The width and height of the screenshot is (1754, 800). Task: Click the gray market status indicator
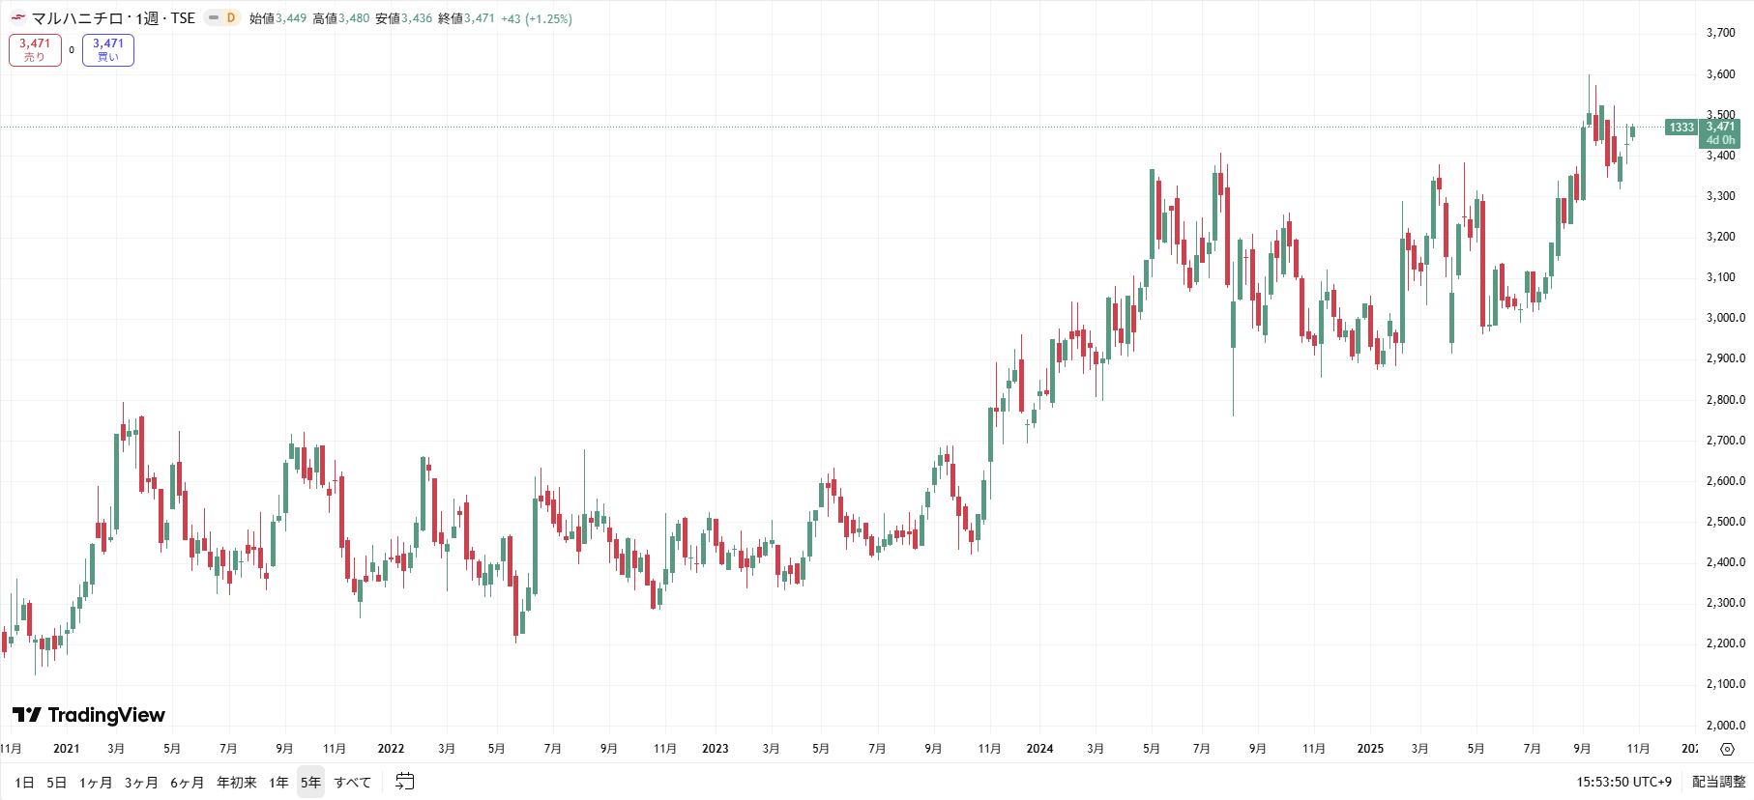click(x=214, y=18)
